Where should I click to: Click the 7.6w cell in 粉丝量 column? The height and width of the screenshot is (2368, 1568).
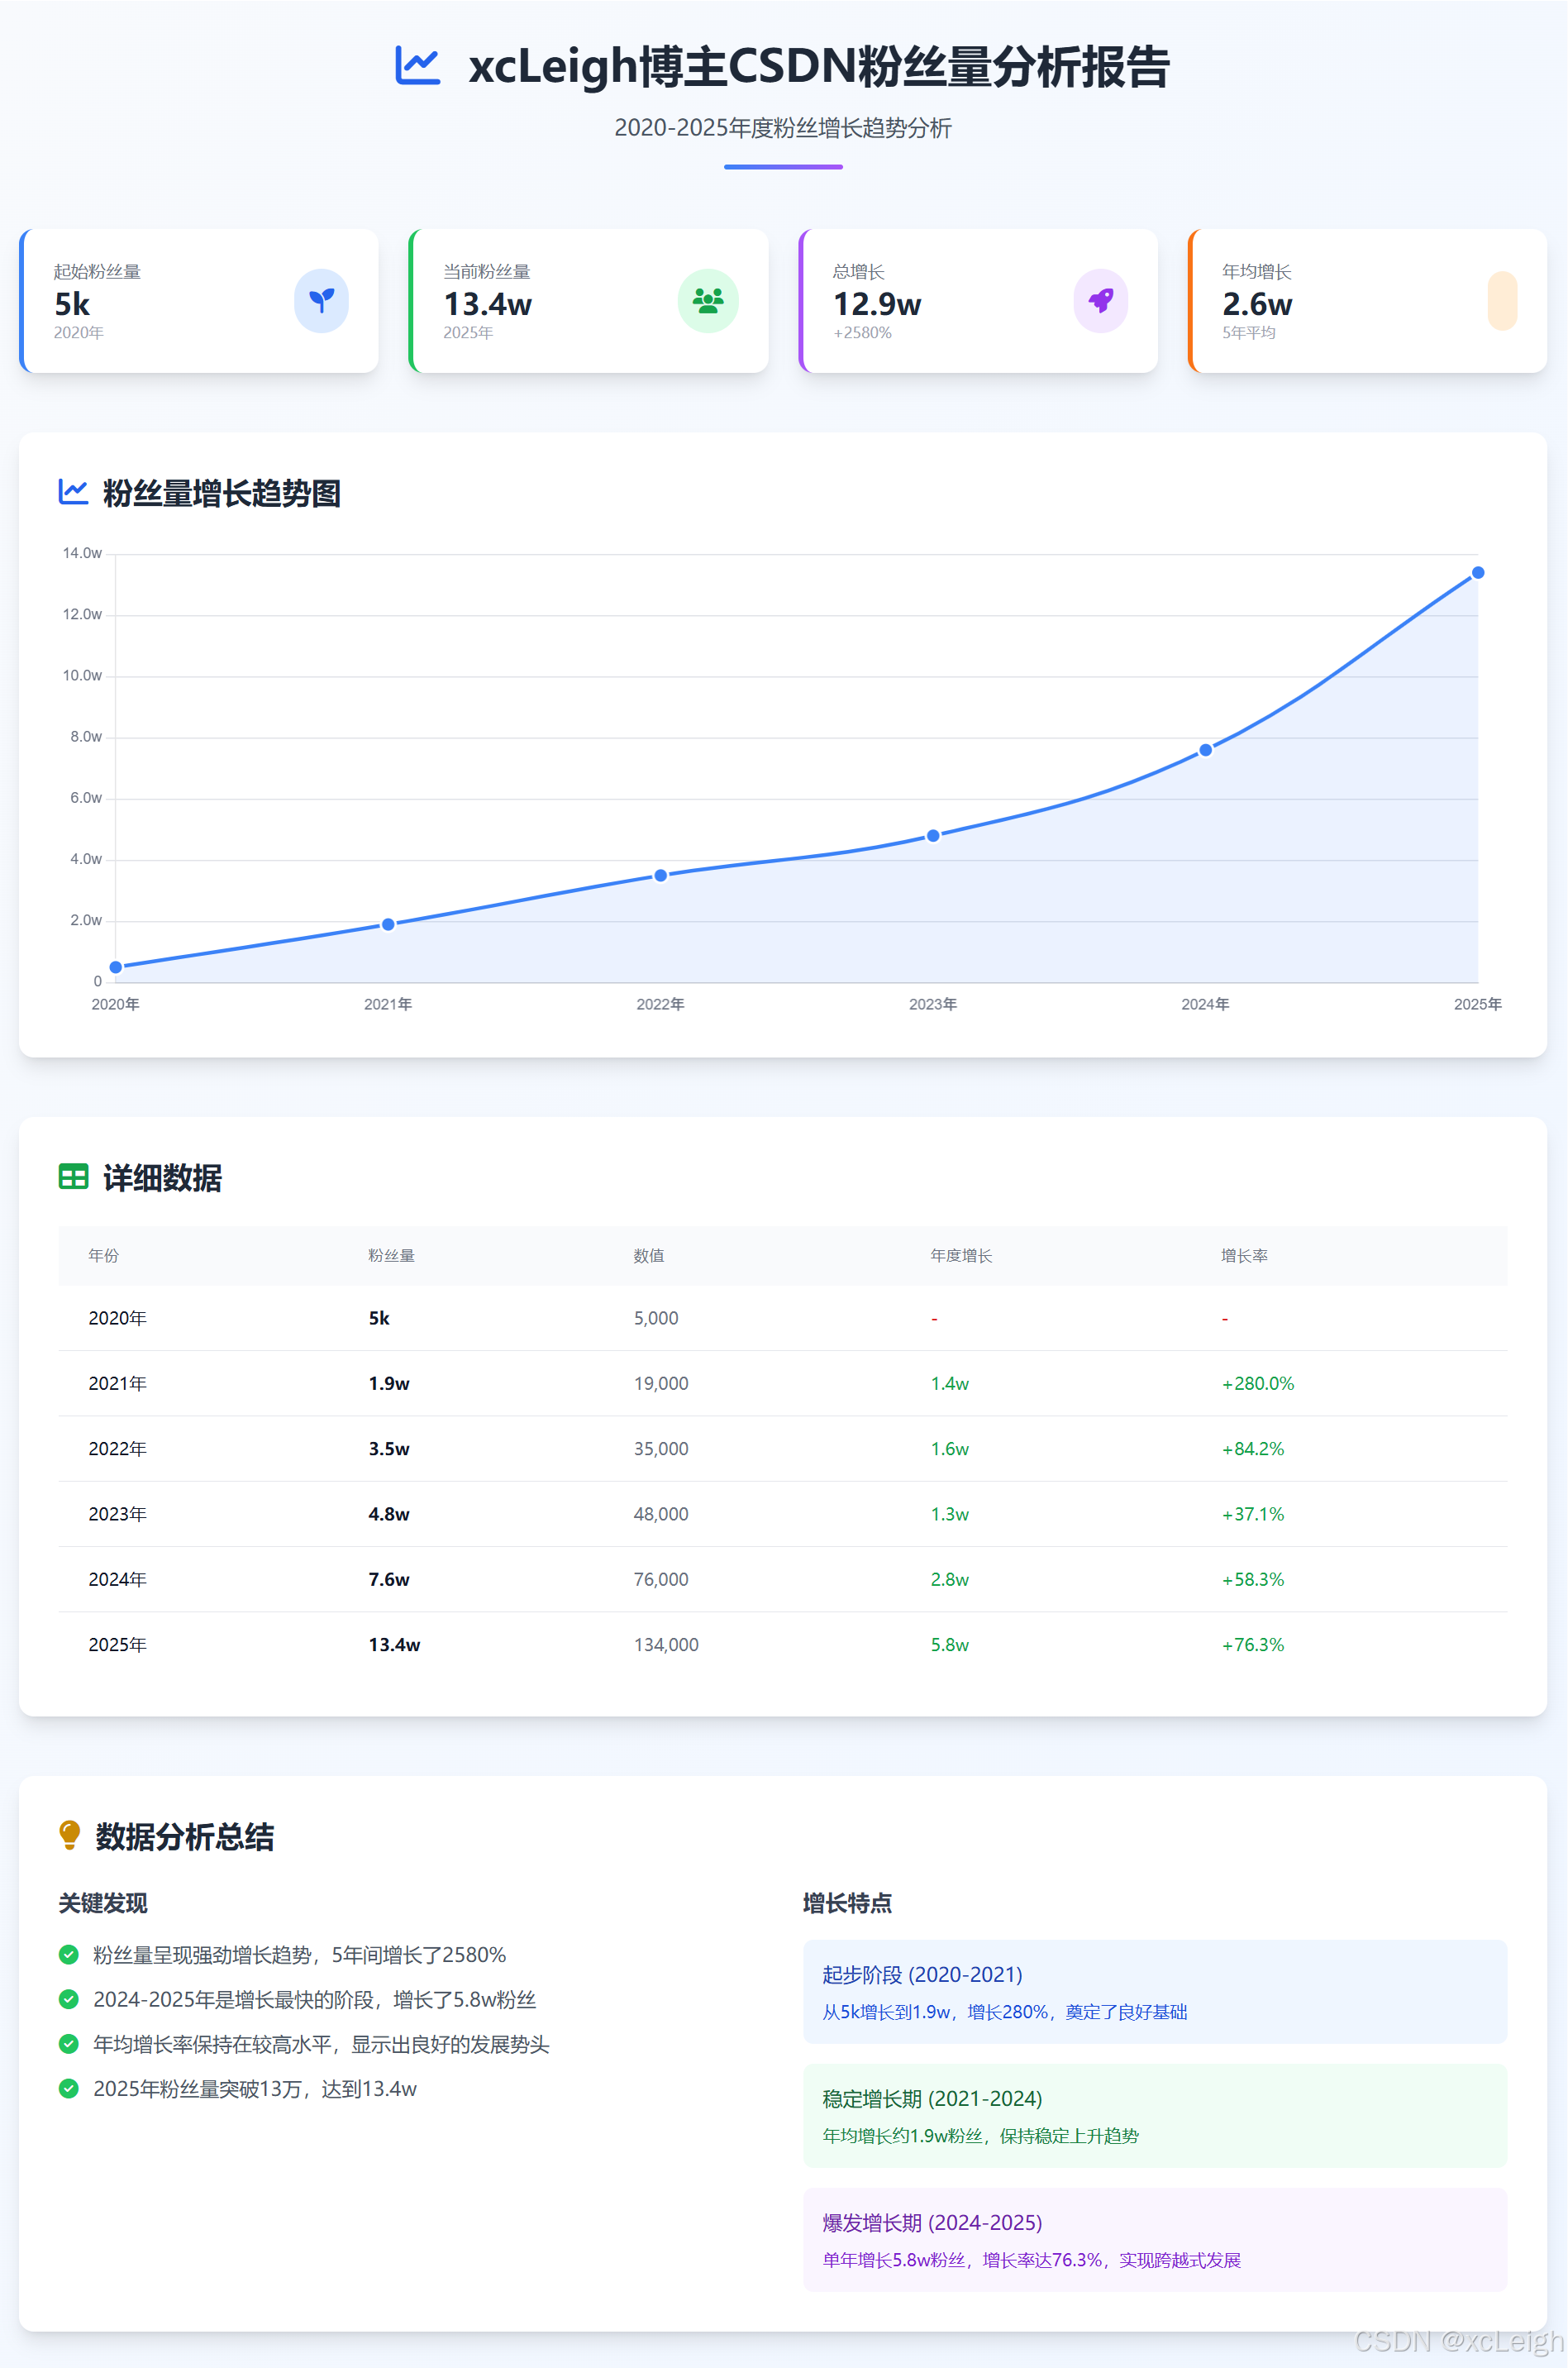[x=389, y=1579]
